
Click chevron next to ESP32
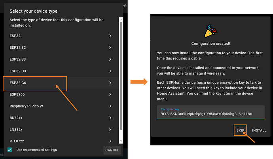click(x=110, y=36)
